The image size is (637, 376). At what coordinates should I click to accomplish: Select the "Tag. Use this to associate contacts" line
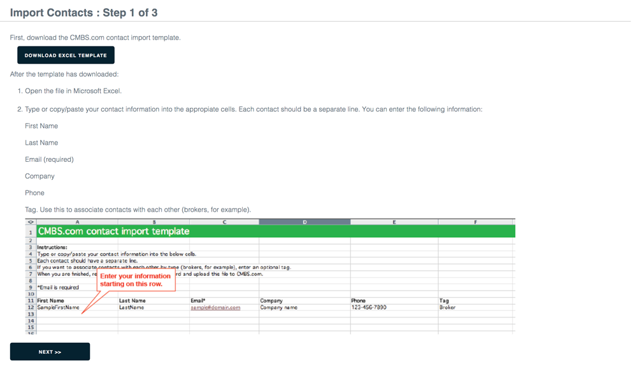(138, 209)
